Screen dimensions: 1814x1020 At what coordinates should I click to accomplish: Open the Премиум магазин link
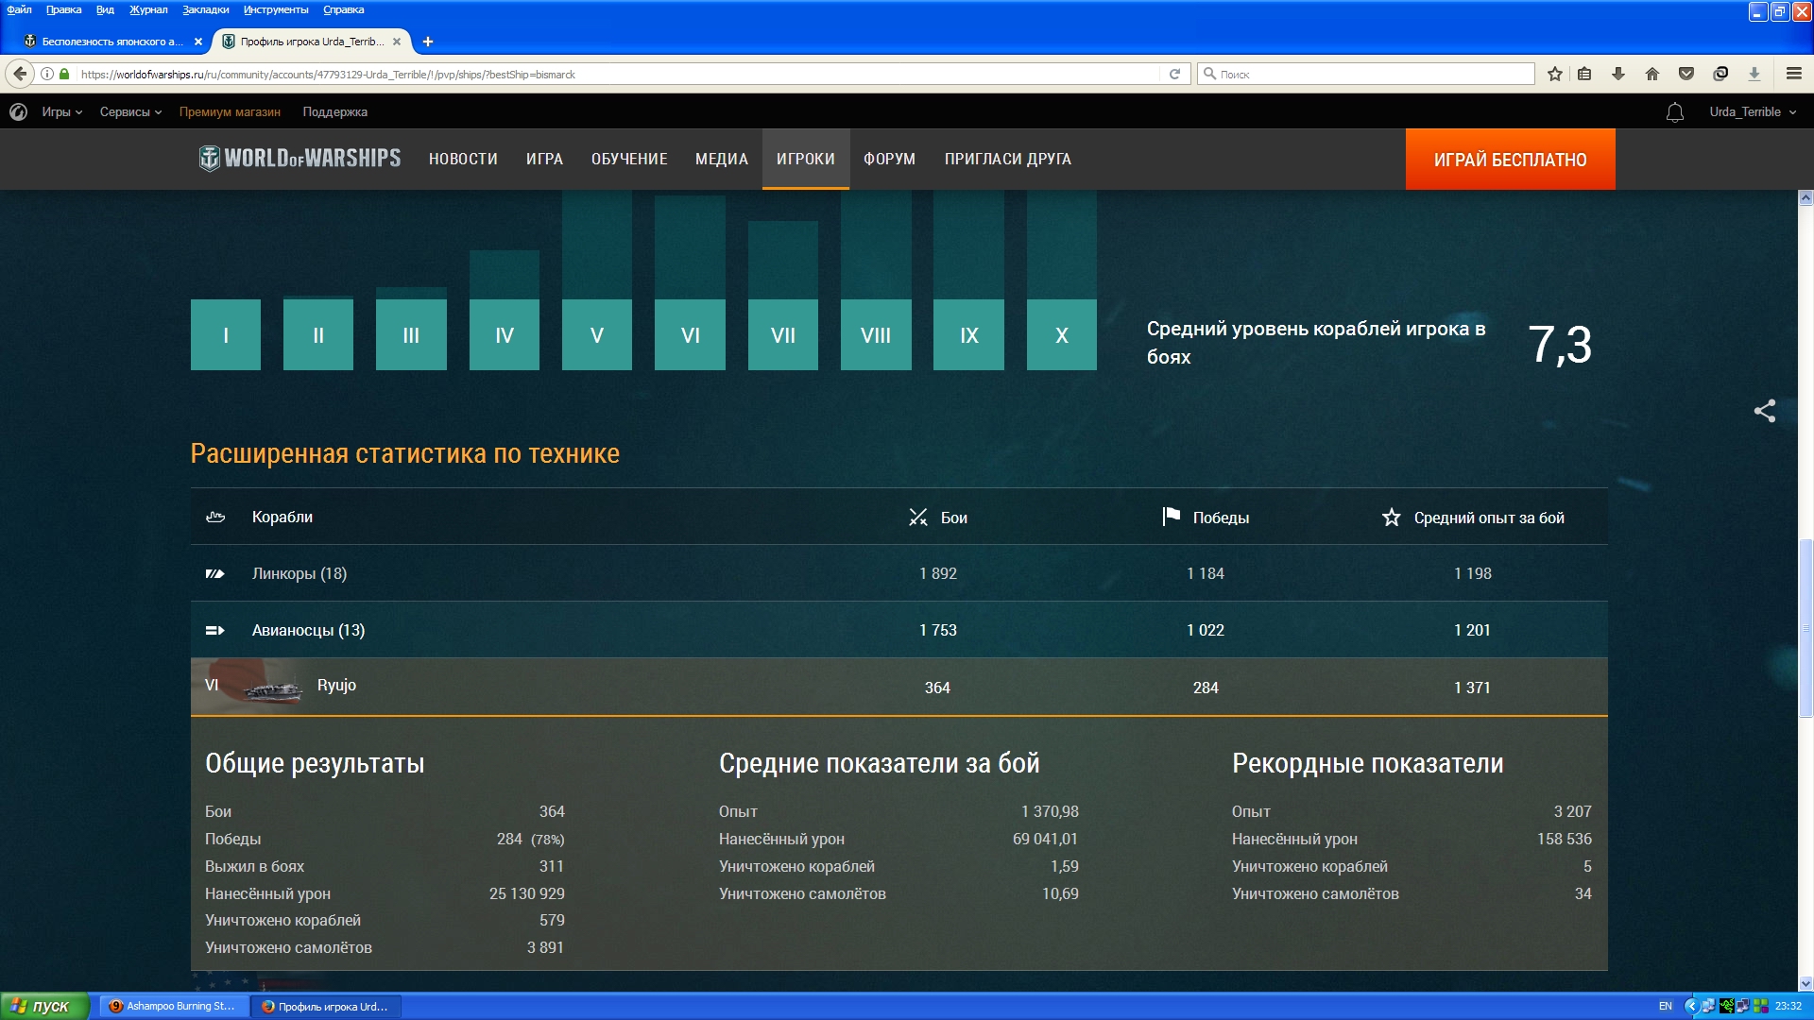[230, 112]
